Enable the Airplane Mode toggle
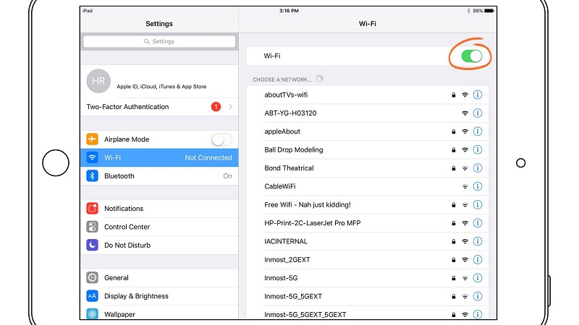 [221, 139]
